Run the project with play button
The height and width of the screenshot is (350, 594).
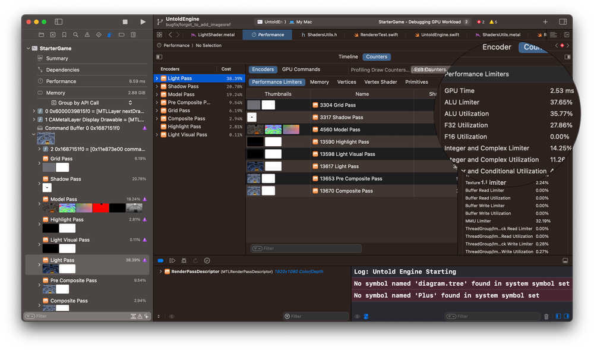(x=143, y=22)
